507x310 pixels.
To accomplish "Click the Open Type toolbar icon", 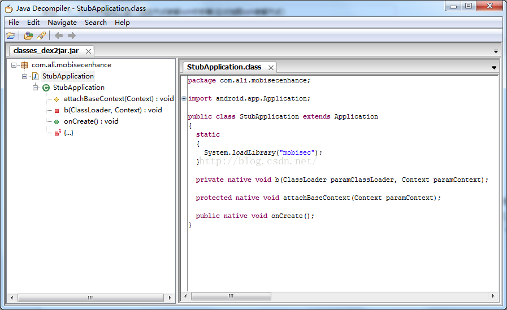I will coord(28,36).
